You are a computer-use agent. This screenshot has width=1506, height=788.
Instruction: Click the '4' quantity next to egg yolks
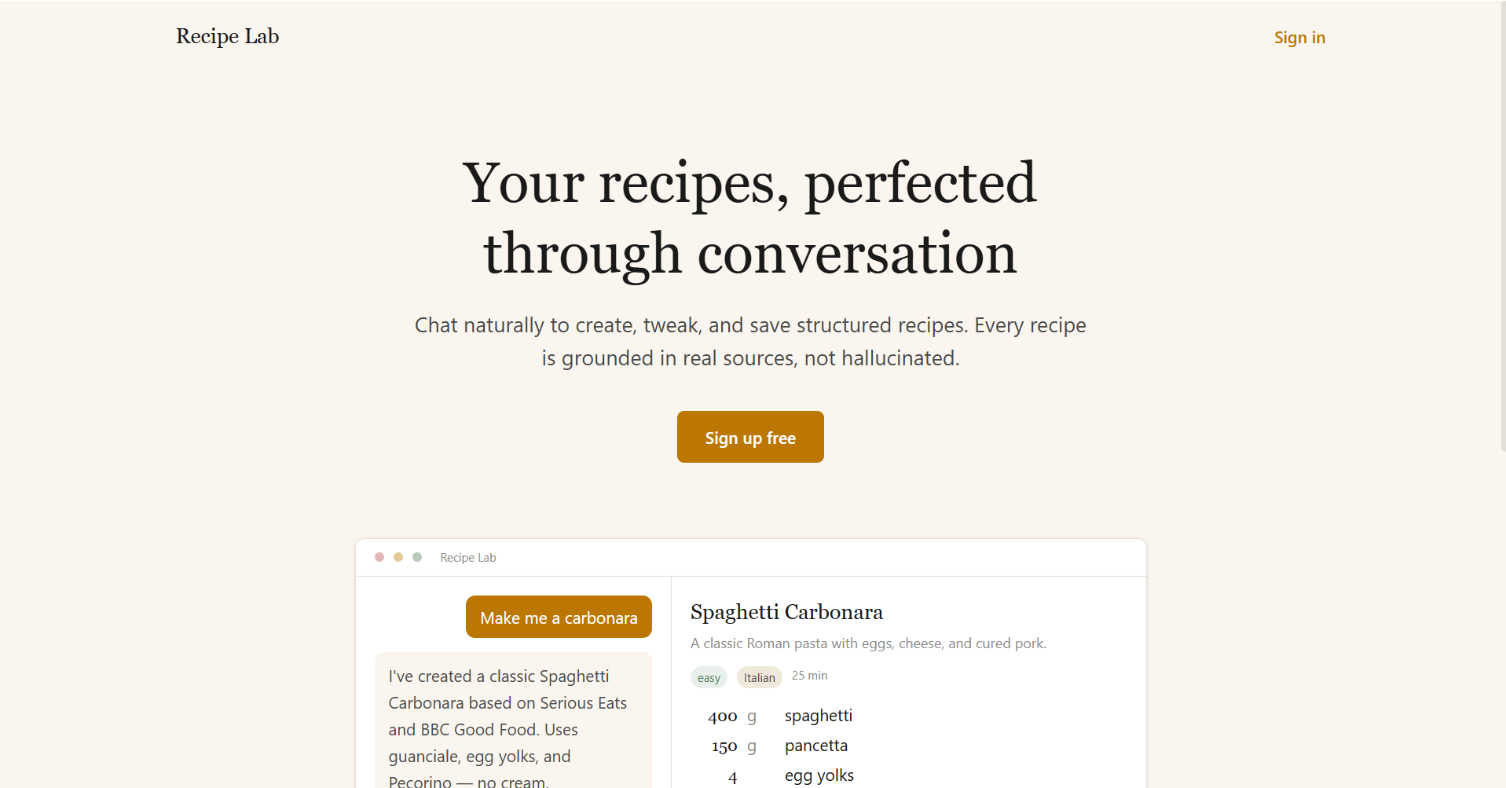tap(732, 776)
